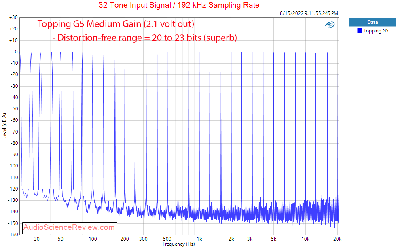
Task: Click the 32 Tone Input Signal chart title
Action: point(179,5)
